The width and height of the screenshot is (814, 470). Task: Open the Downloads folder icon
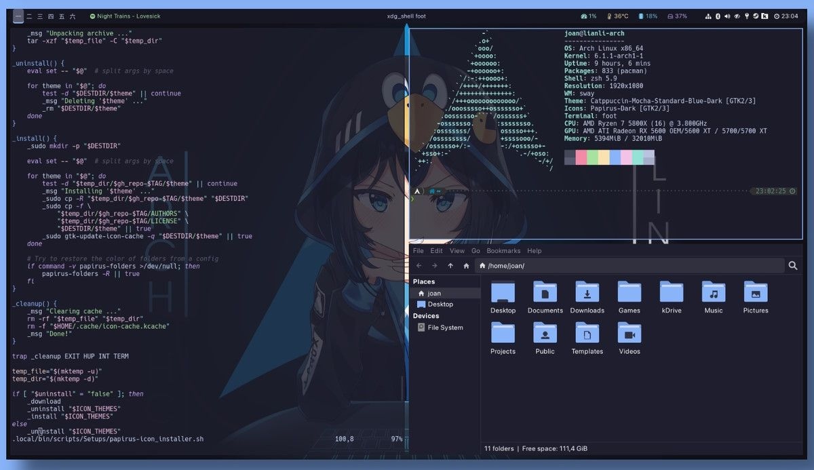587,293
